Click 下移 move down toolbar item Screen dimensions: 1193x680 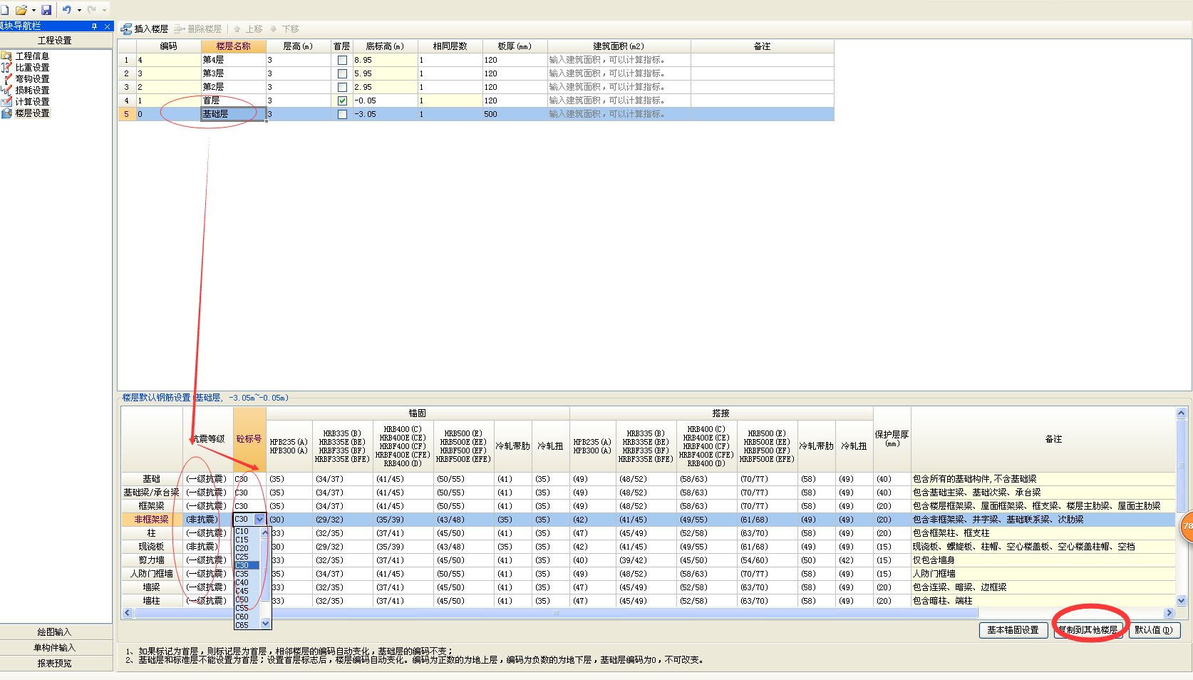[284, 29]
